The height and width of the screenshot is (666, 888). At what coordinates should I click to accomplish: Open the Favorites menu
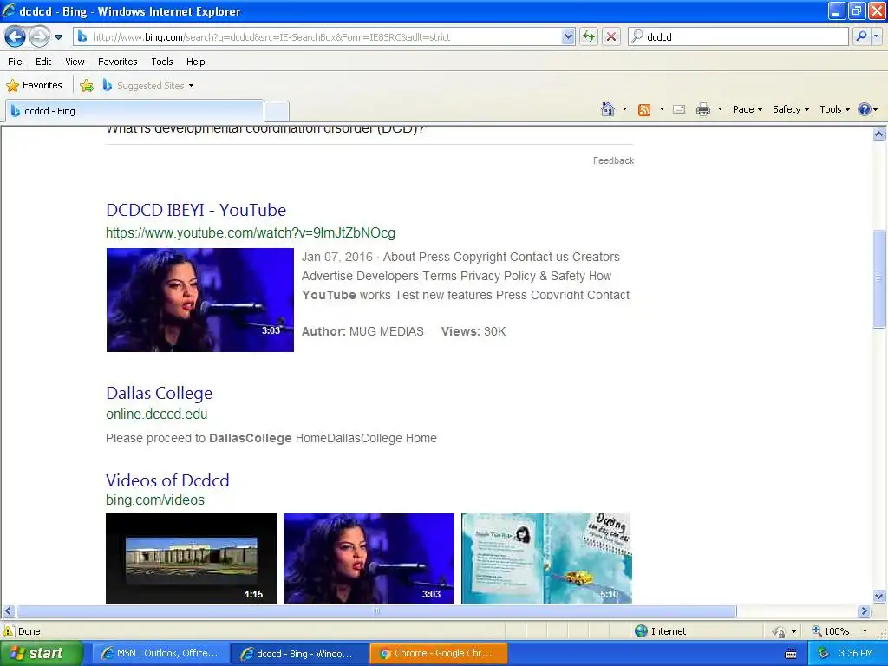pos(117,62)
